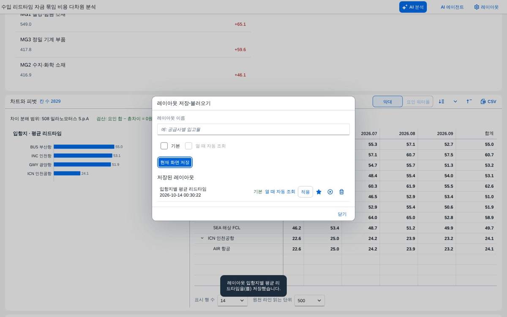Click the sort descending icon in chart toolbar

[x=442, y=101]
